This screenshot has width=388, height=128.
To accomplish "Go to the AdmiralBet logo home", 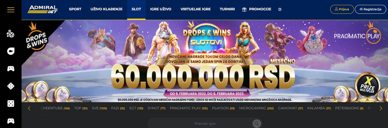I will click(43, 9).
